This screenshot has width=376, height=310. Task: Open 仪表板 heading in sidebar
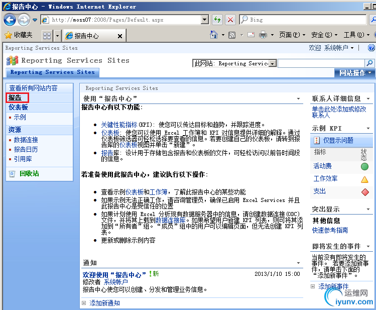pos(18,107)
